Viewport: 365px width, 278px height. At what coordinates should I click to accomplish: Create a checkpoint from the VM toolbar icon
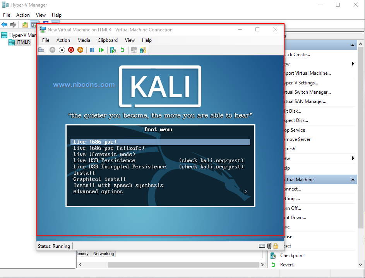[113, 50]
